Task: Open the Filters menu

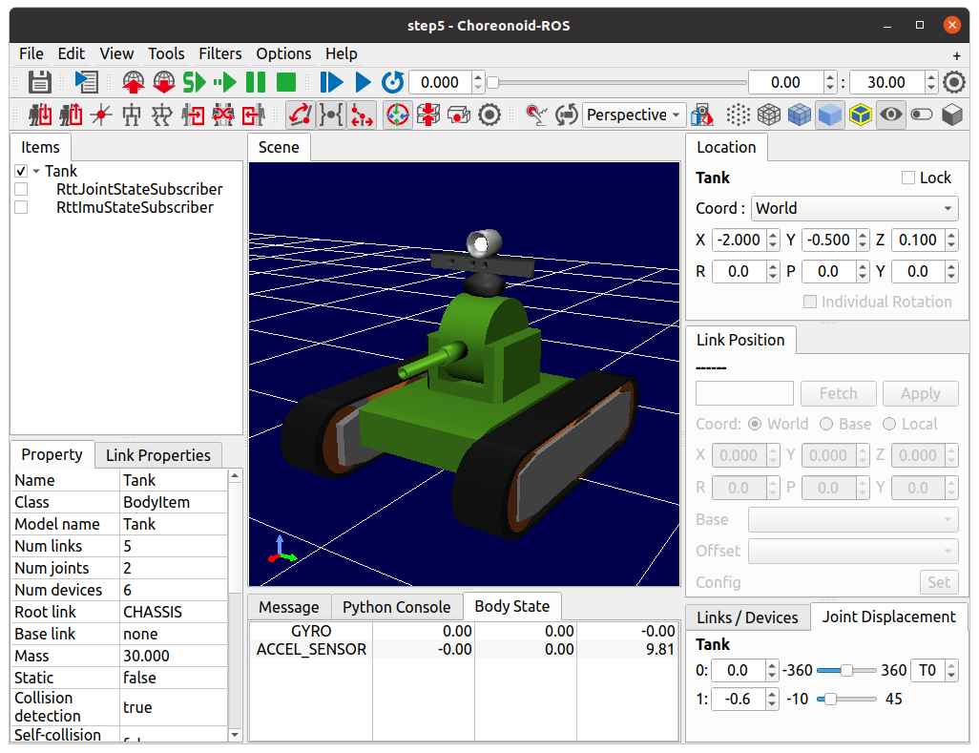Action: (219, 53)
